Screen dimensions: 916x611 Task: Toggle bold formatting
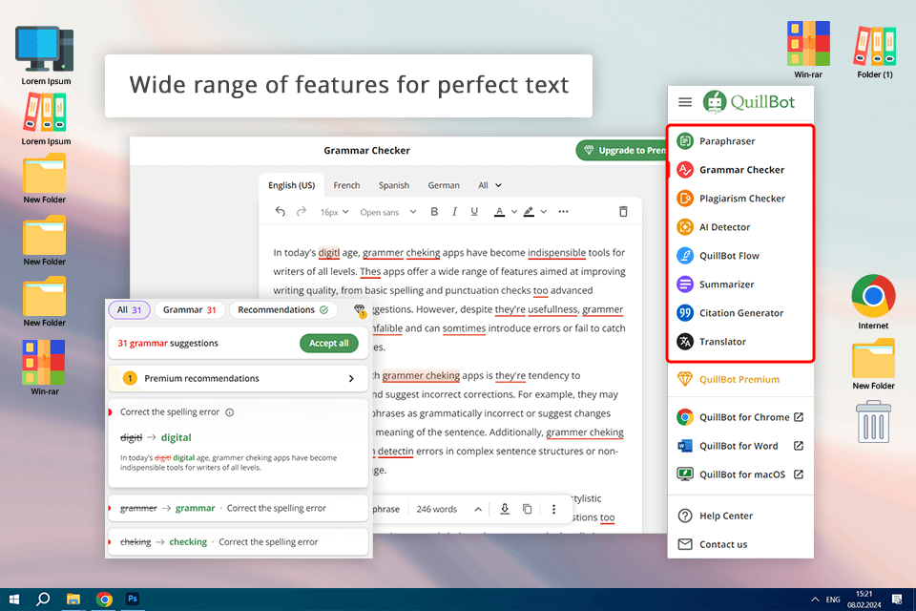(434, 212)
